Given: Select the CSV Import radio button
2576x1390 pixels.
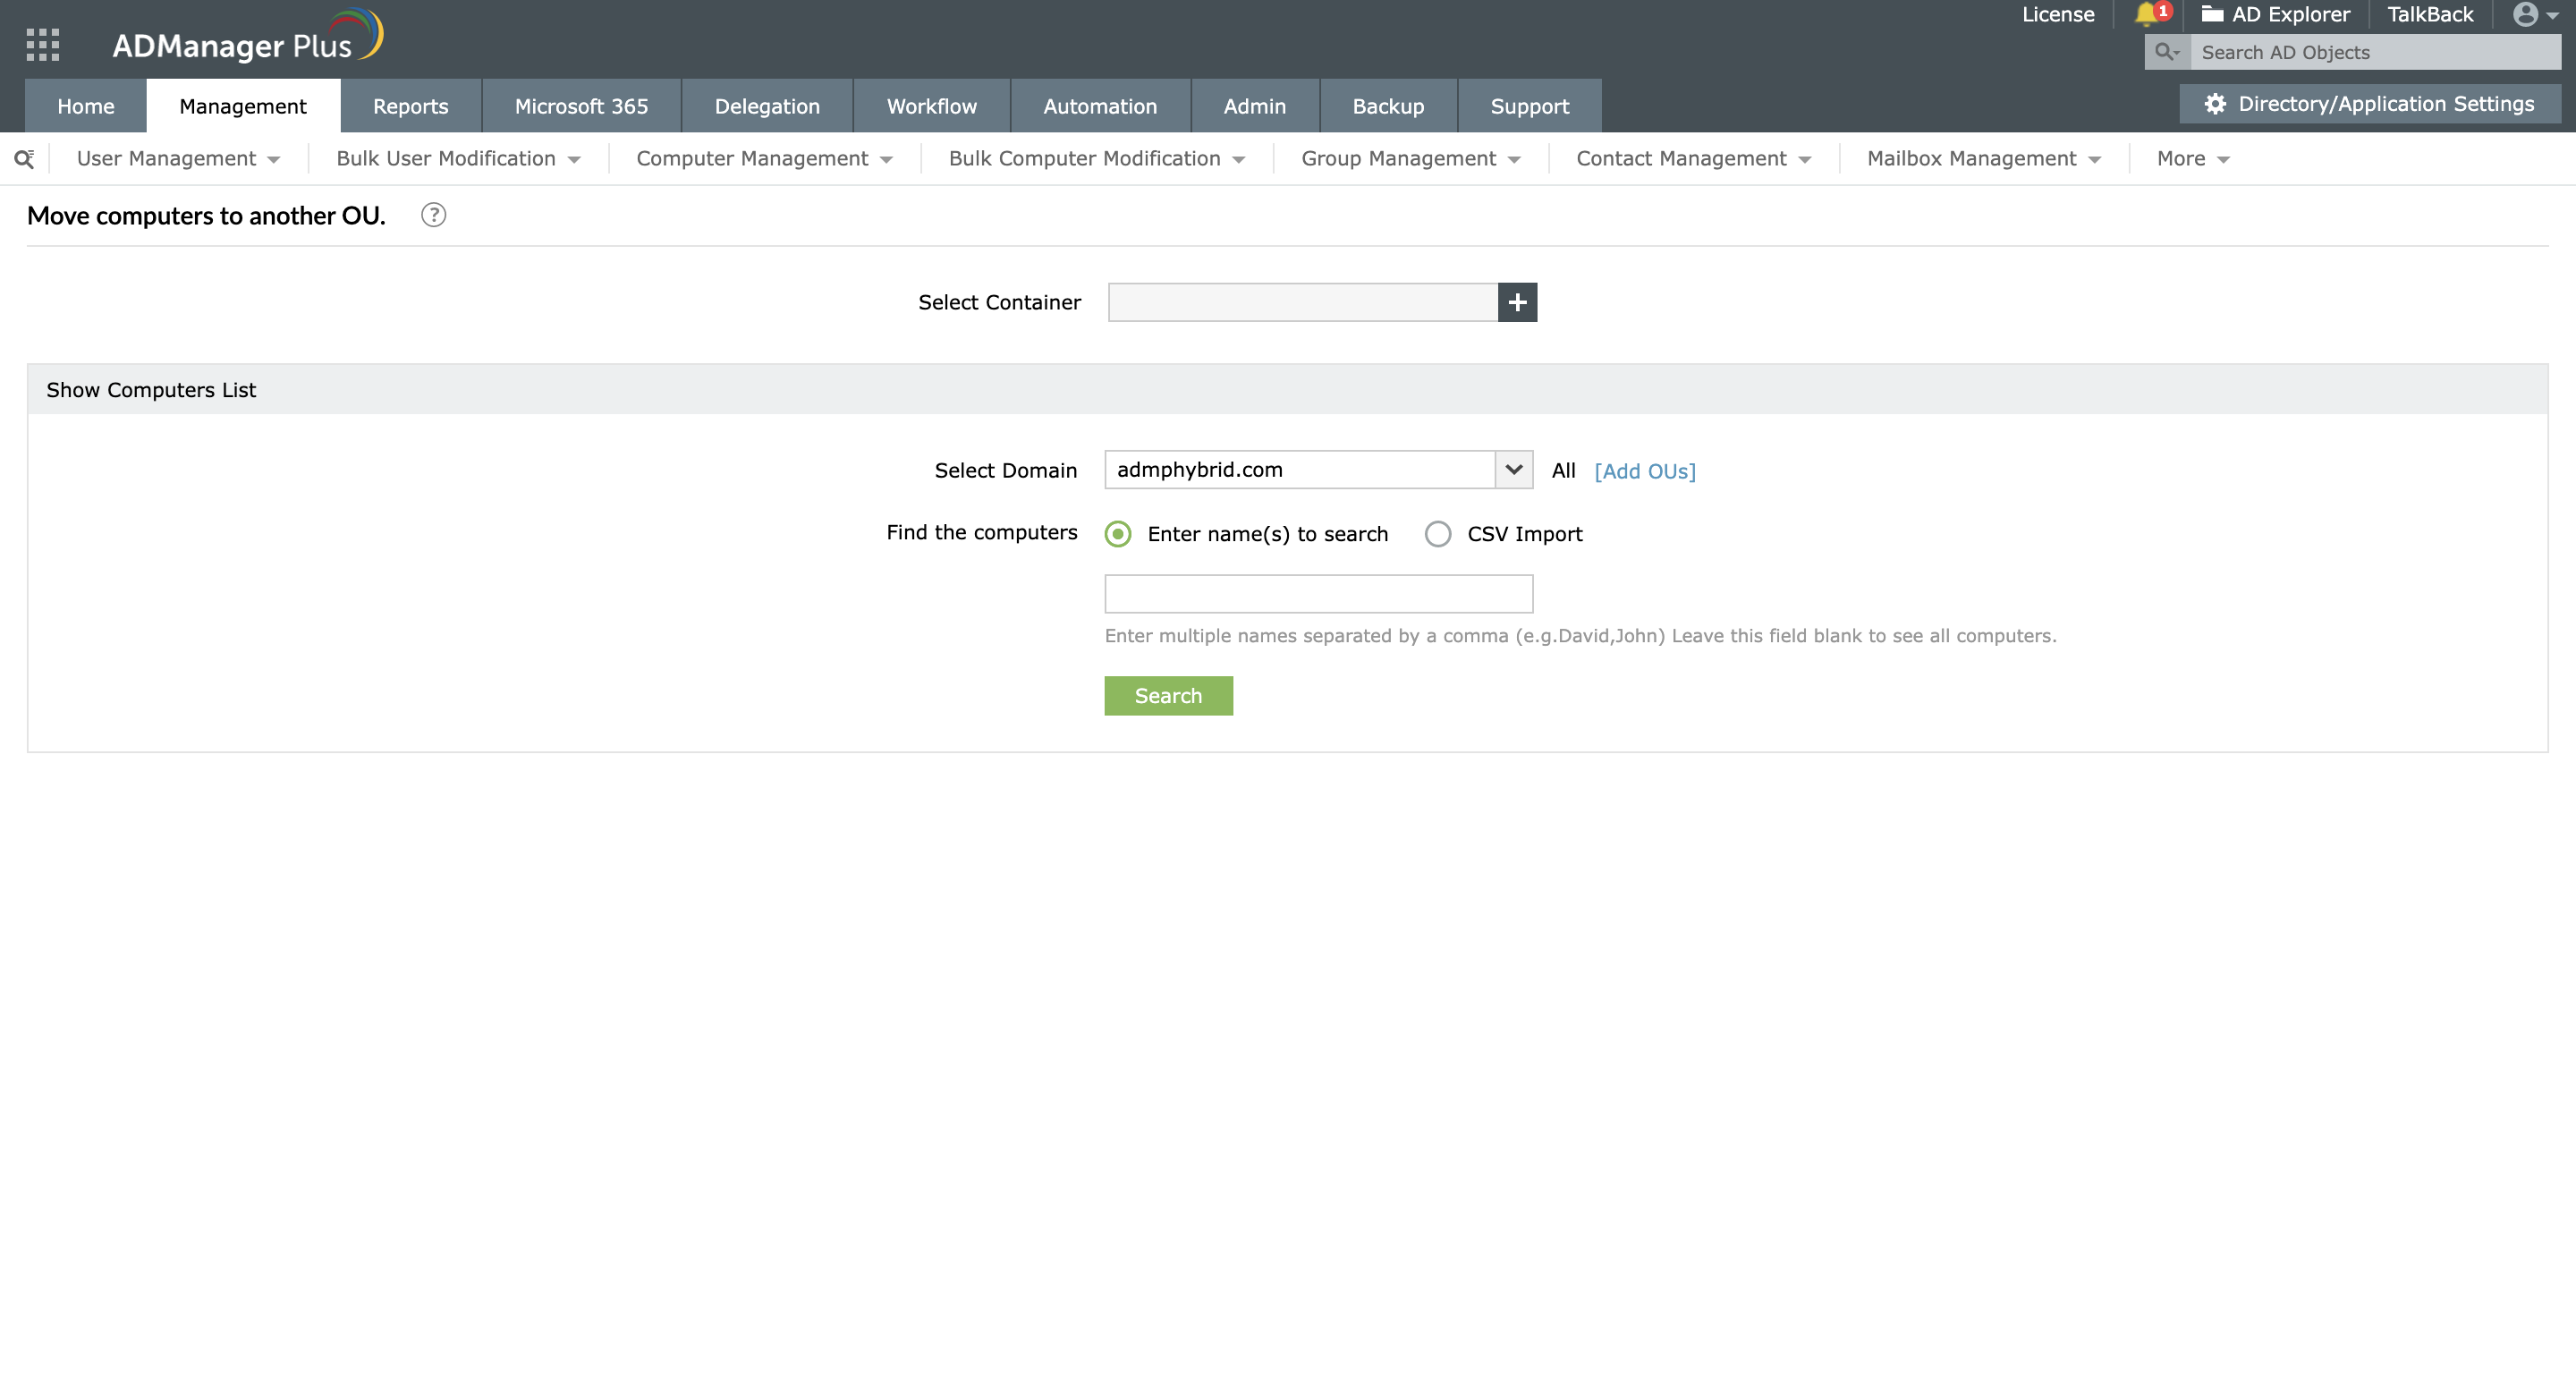Looking at the screenshot, I should [x=1437, y=534].
